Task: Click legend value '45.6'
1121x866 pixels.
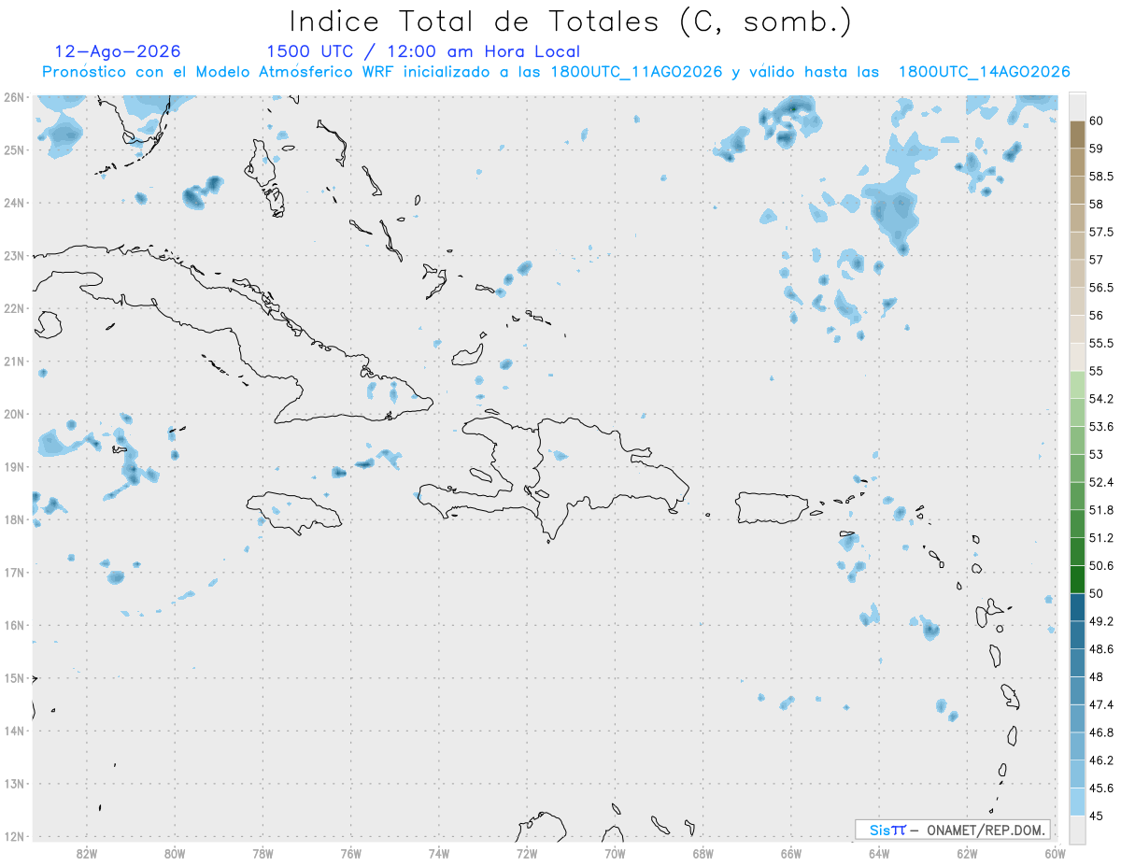Action: click(x=1100, y=788)
